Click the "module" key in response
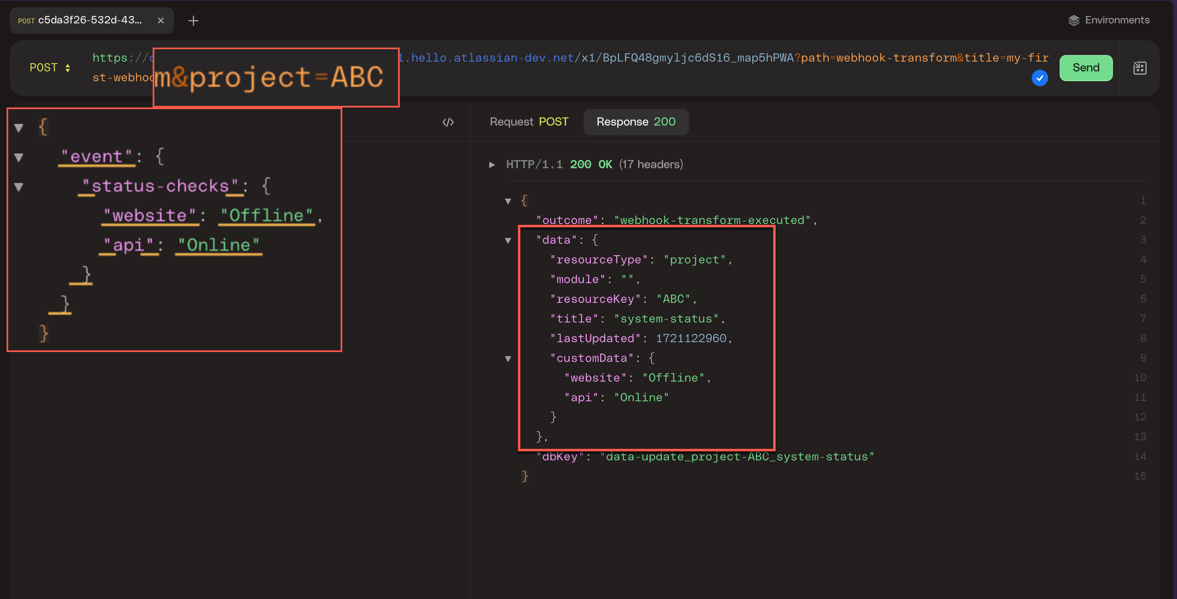The height and width of the screenshot is (599, 1177). 577,279
